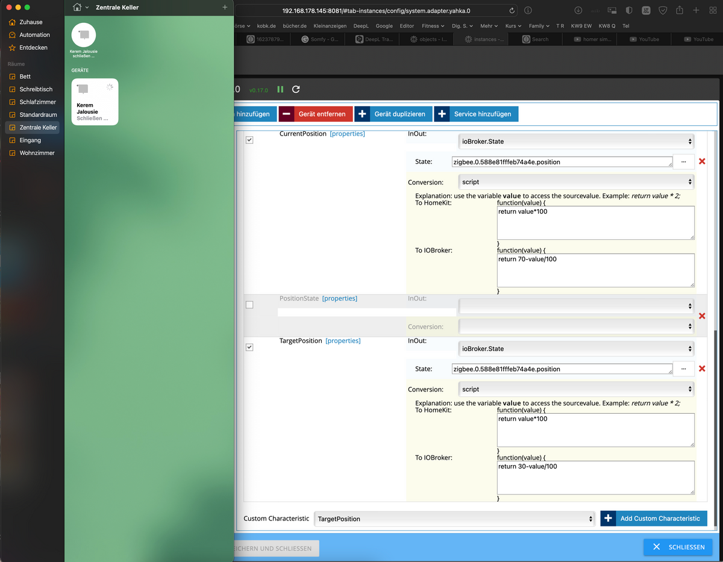Open TargetPosition InOut dropdown
Viewport: 723px width, 562px height.
tap(576, 349)
